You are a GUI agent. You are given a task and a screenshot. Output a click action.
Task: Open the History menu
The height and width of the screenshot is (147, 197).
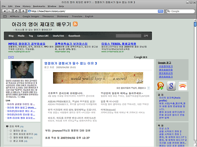point(27,6)
